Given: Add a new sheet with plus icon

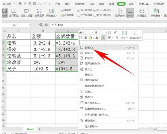Looking at the screenshot, I should point(40,129).
